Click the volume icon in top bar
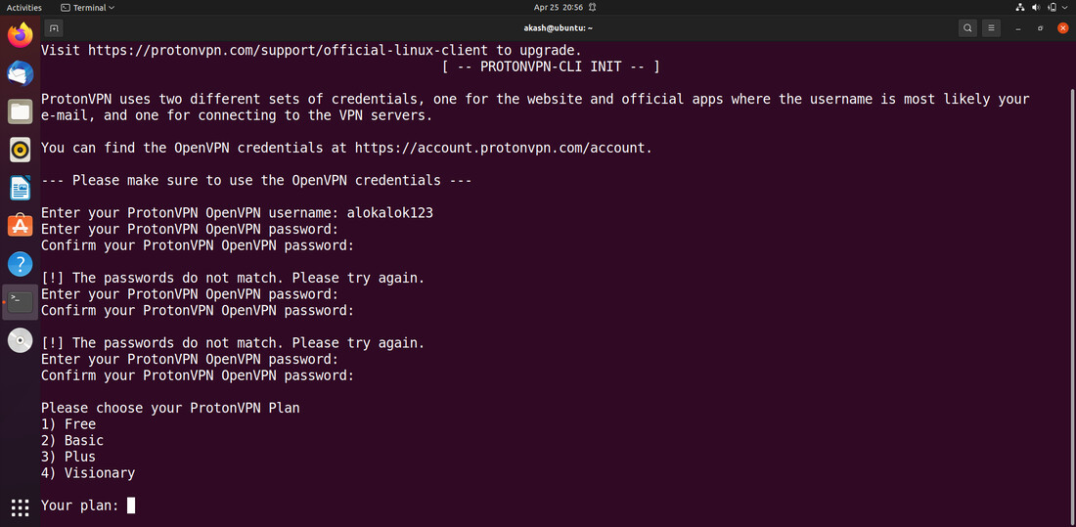Image resolution: width=1076 pixels, height=527 pixels. coord(1035,7)
